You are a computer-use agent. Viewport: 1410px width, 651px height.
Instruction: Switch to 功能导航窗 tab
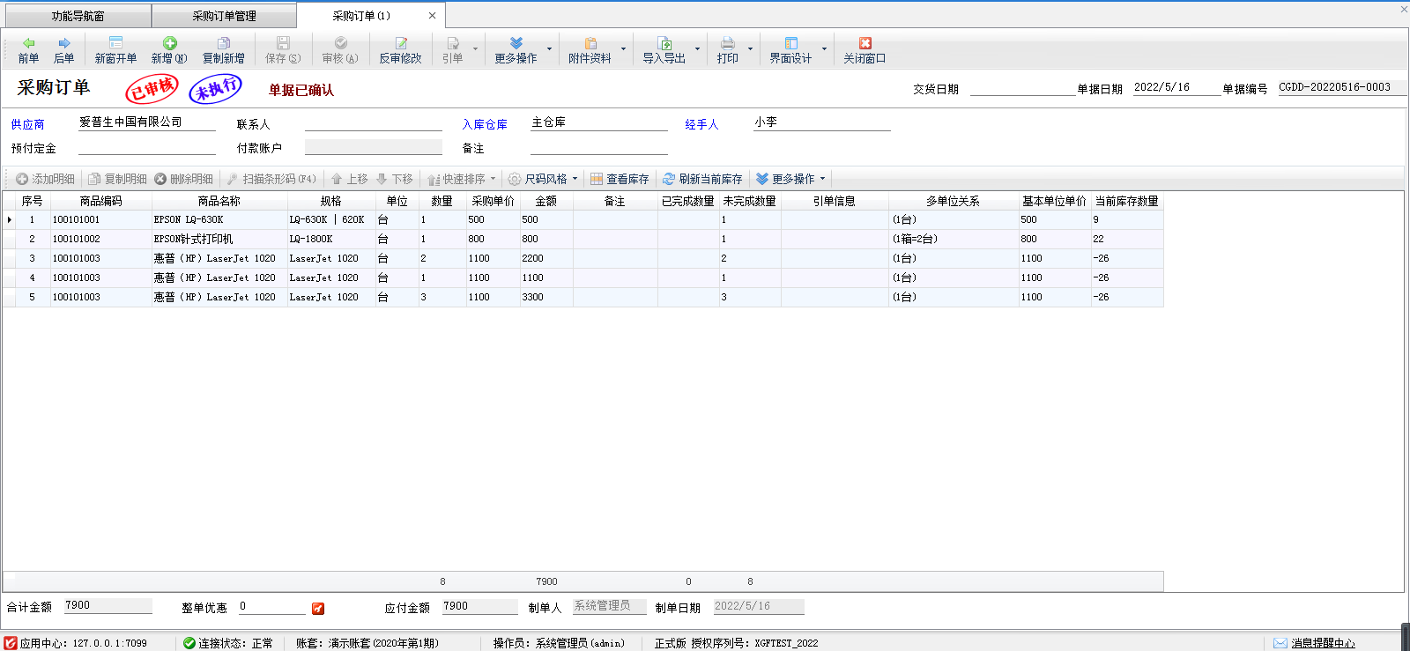(x=78, y=16)
